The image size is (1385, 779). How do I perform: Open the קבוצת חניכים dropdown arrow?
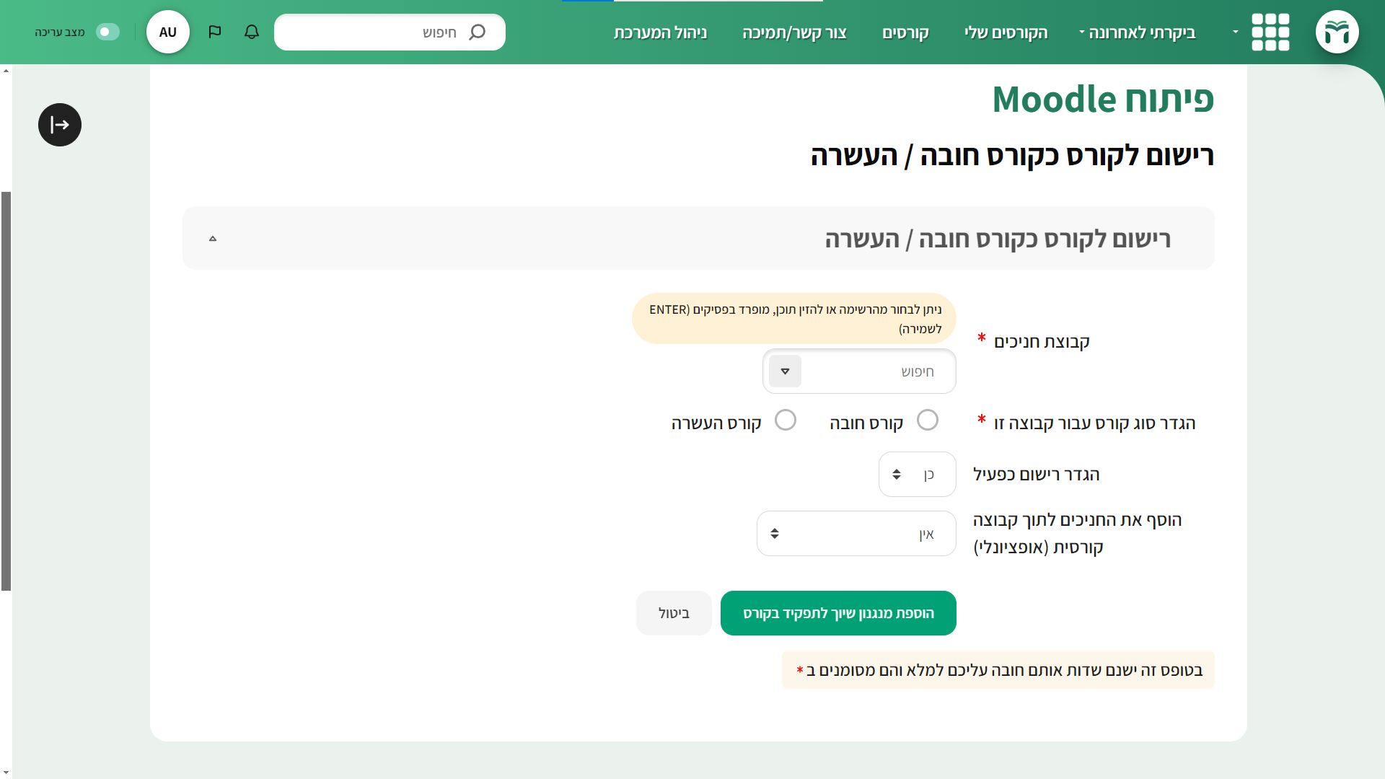pyautogui.click(x=785, y=371)
